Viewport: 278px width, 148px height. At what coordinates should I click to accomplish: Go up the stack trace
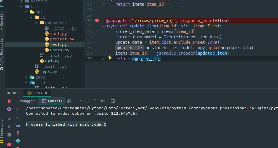pos(18,110)
